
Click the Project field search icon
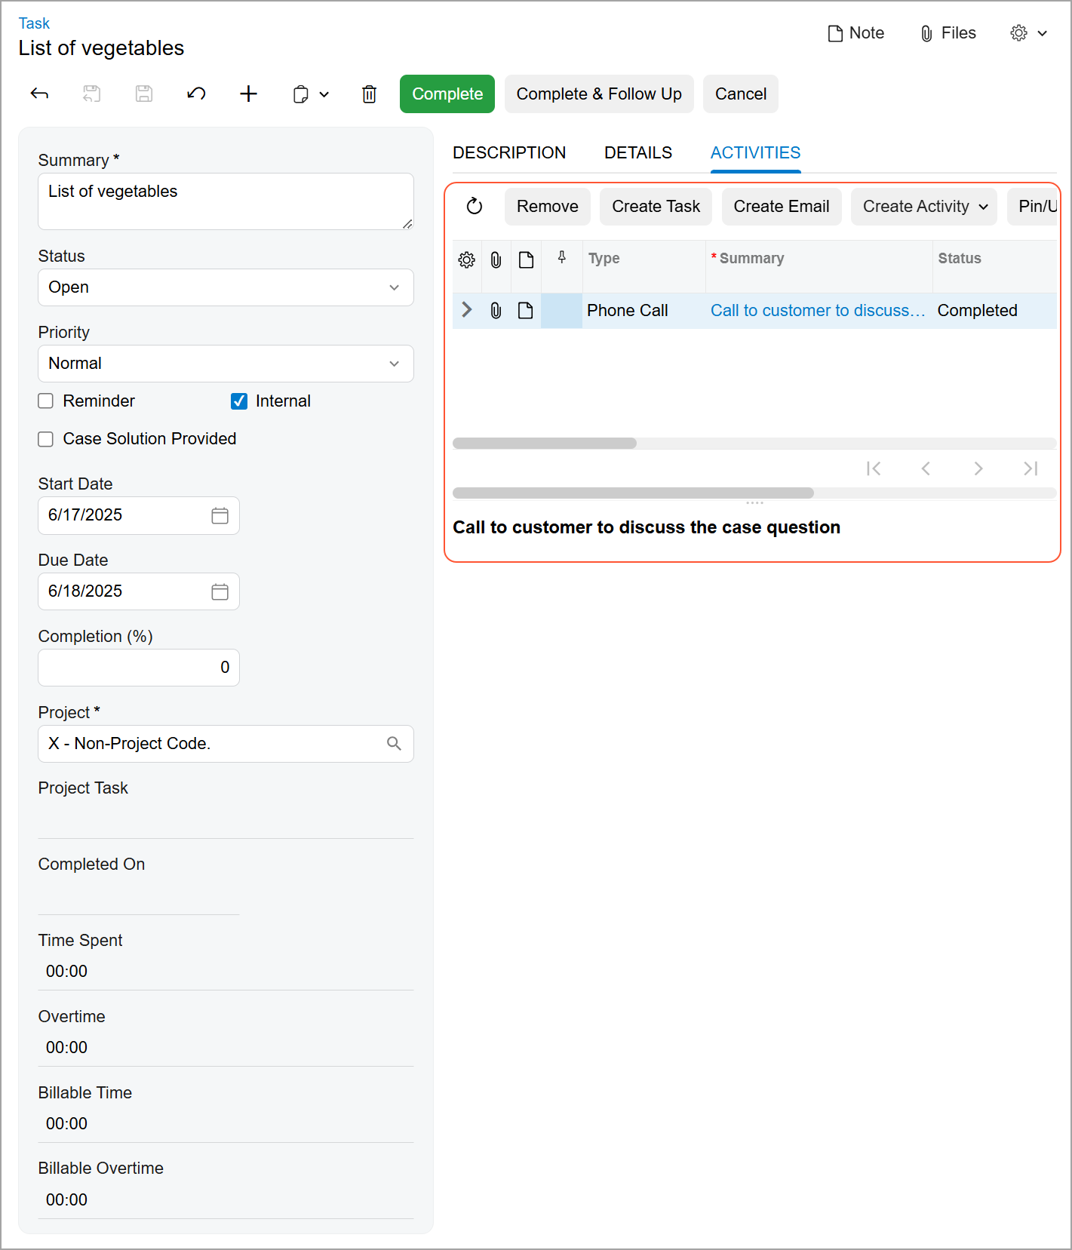pos(394,744)
